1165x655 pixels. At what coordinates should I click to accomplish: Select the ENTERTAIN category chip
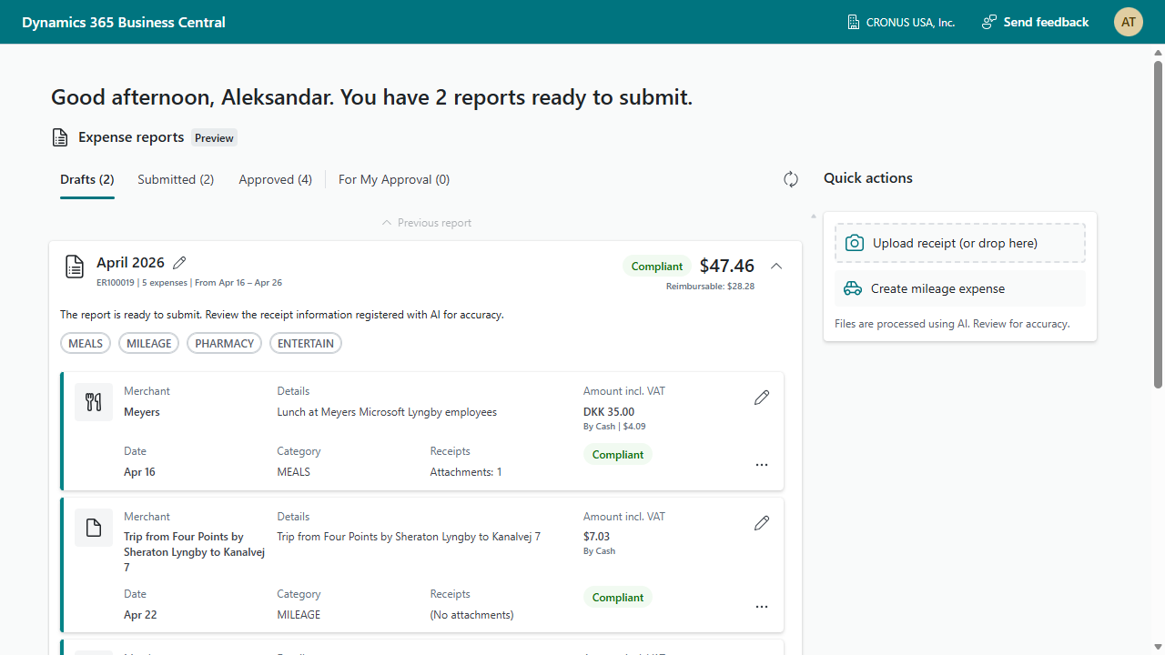pyautogui.click(x=306, y=343)
